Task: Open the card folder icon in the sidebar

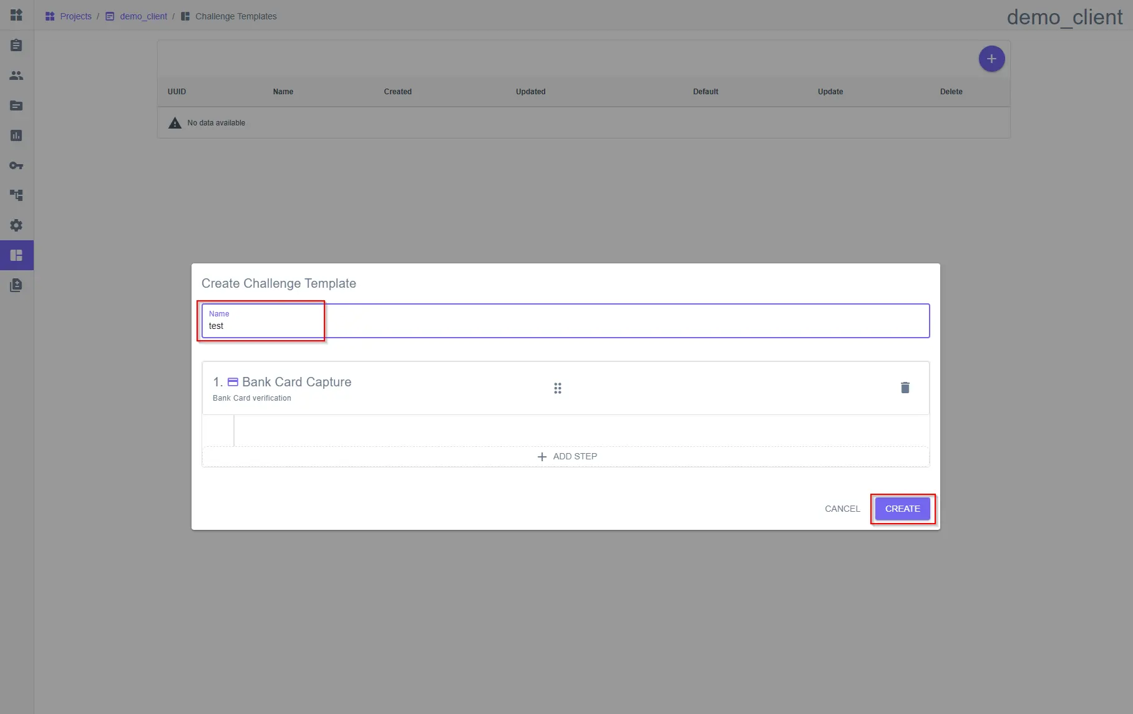Action: [16, 105]
